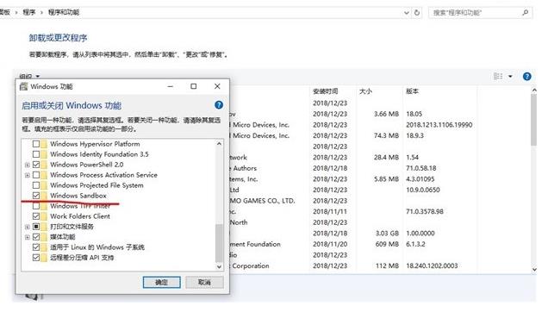548x312 pixels.
Task: Click folder icon beside 远程差分压缩 API 支持
Action: click(44, 258)
